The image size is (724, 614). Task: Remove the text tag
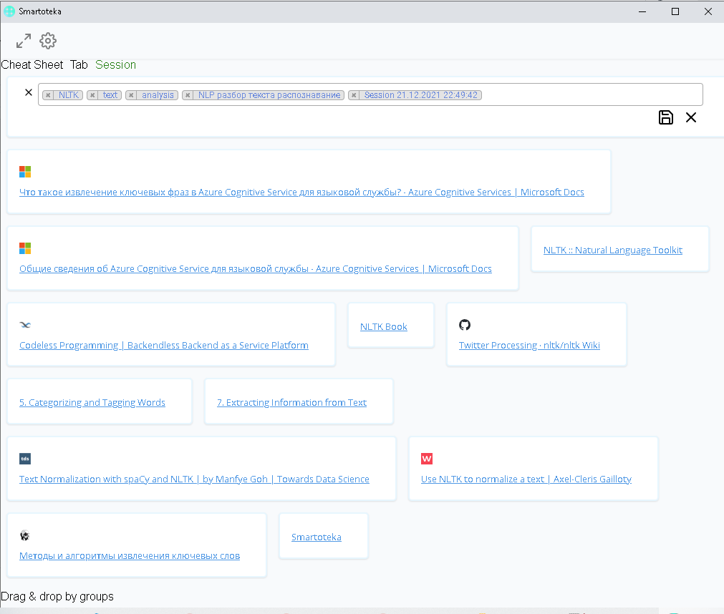click(92, 95)
